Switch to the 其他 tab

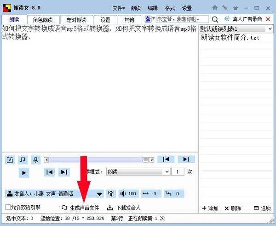129,20
